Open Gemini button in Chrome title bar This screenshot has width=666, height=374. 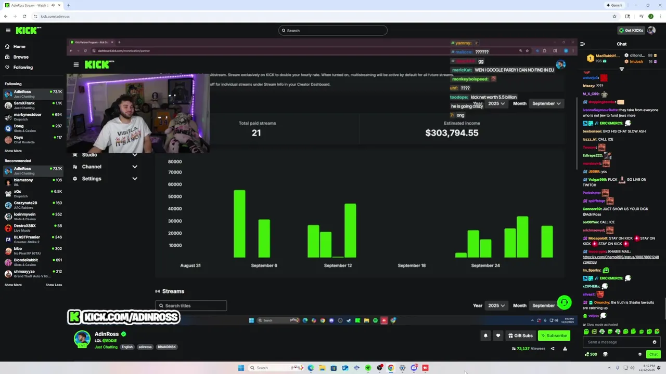[614, 5]
